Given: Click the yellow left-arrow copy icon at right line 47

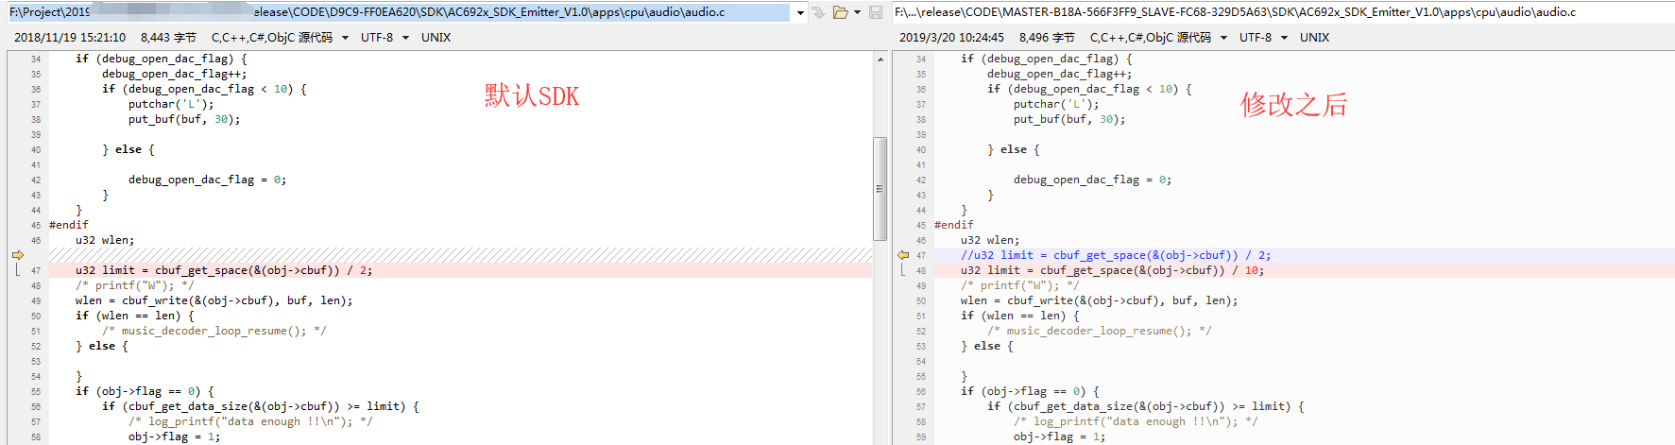Looking at the screenshot, I should pyautogui.click(x=903, y=255).
